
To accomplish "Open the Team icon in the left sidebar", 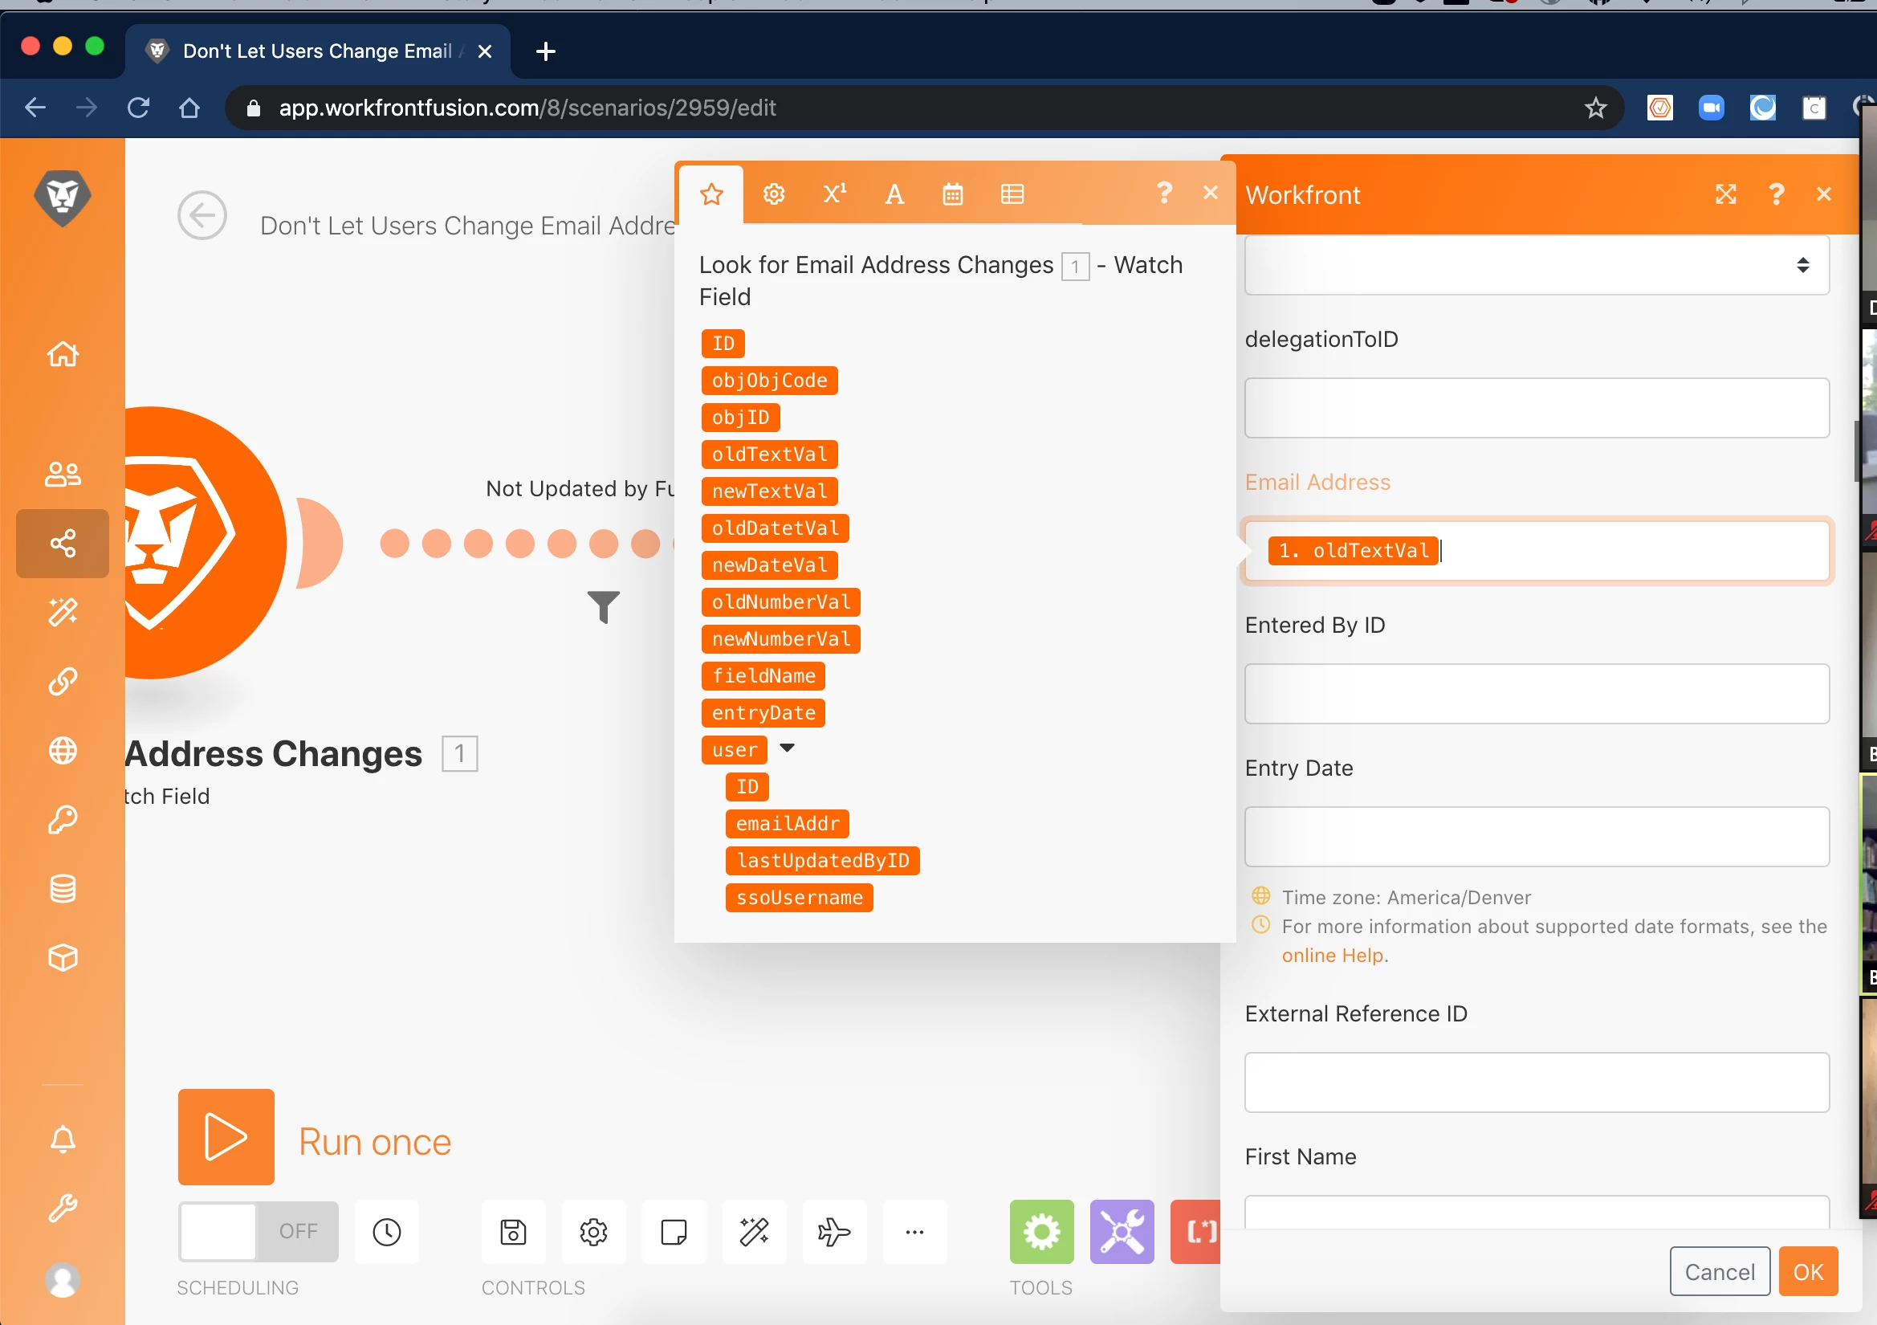I will pyautogui.click(x=63, y=474).
